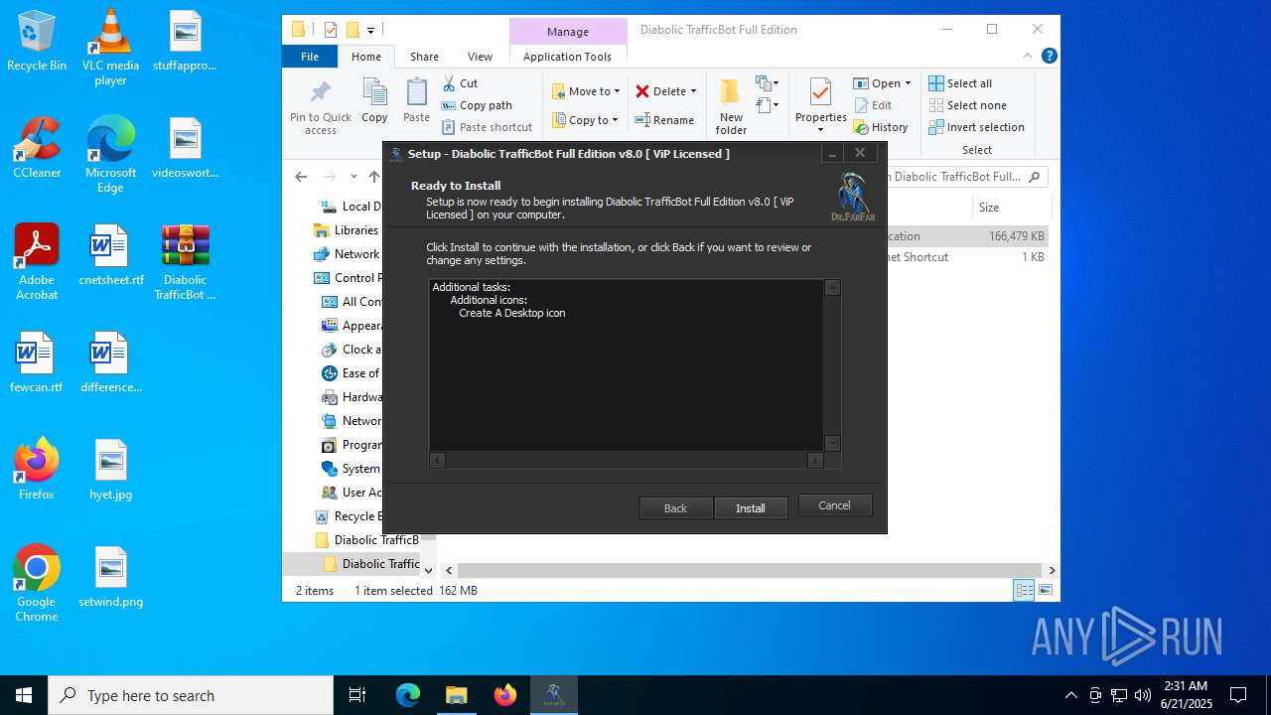Click the taskbar search box
Viewport: 1271px width, 715px height.
(191, 695)
